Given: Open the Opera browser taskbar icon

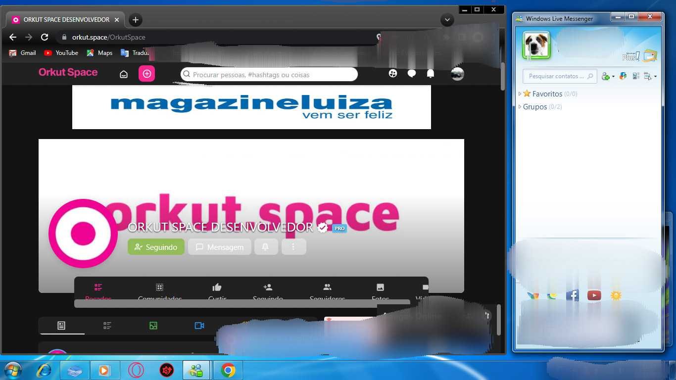Looking at the screenshot, I should [x=136, y=370].
